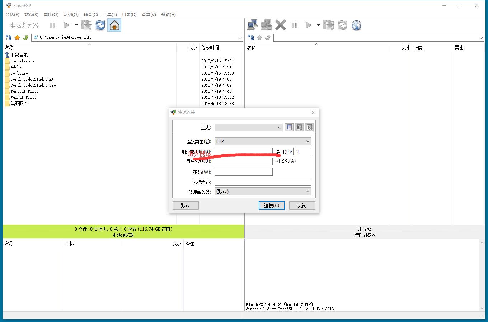Viewport: 488px width, 322px height.
Task: Open the remote folder tree view icon
Action: [x=251, y=38]
